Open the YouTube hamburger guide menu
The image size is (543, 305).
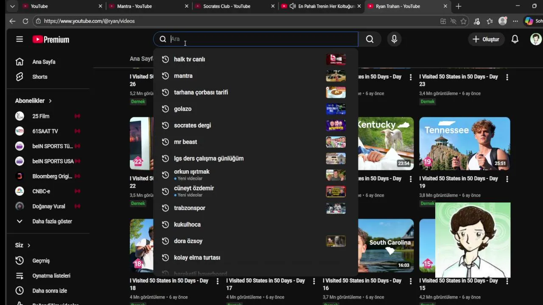click(x=20, y=39)
